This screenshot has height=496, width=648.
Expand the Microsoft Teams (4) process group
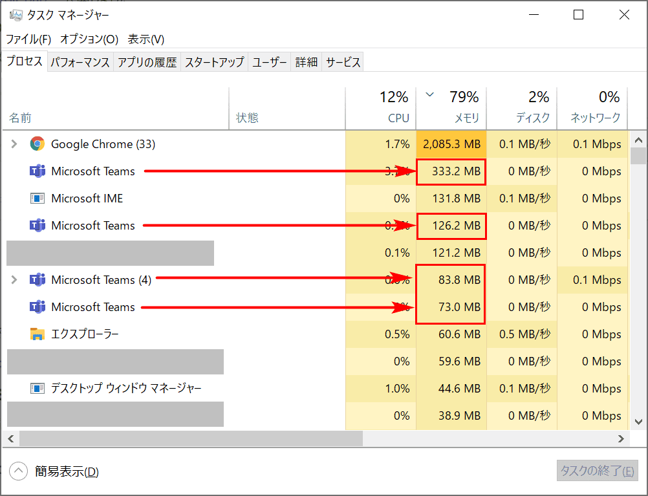click(14, 280)
